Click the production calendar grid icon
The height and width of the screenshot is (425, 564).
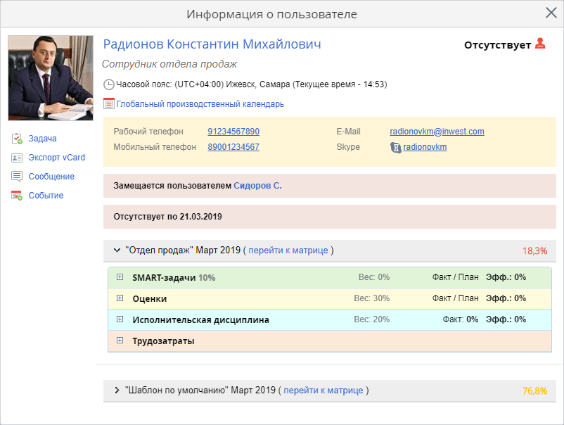point(109,104)
